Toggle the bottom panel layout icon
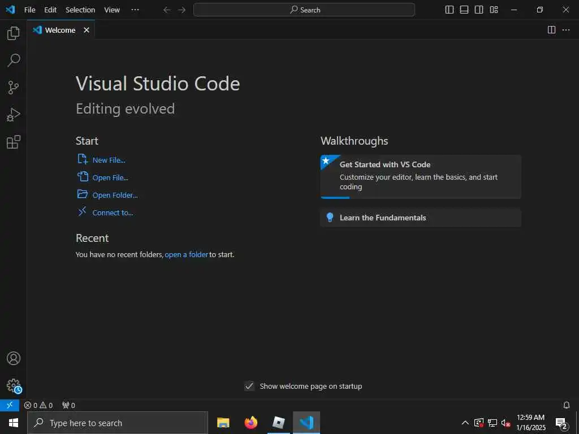 pyautogui.click(x=464, y=10)
